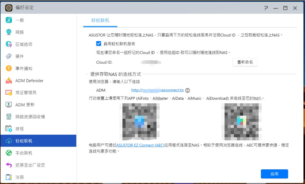Open the help question mark icon
Viewport: 305px width, 184px height.
coord(266,8)
